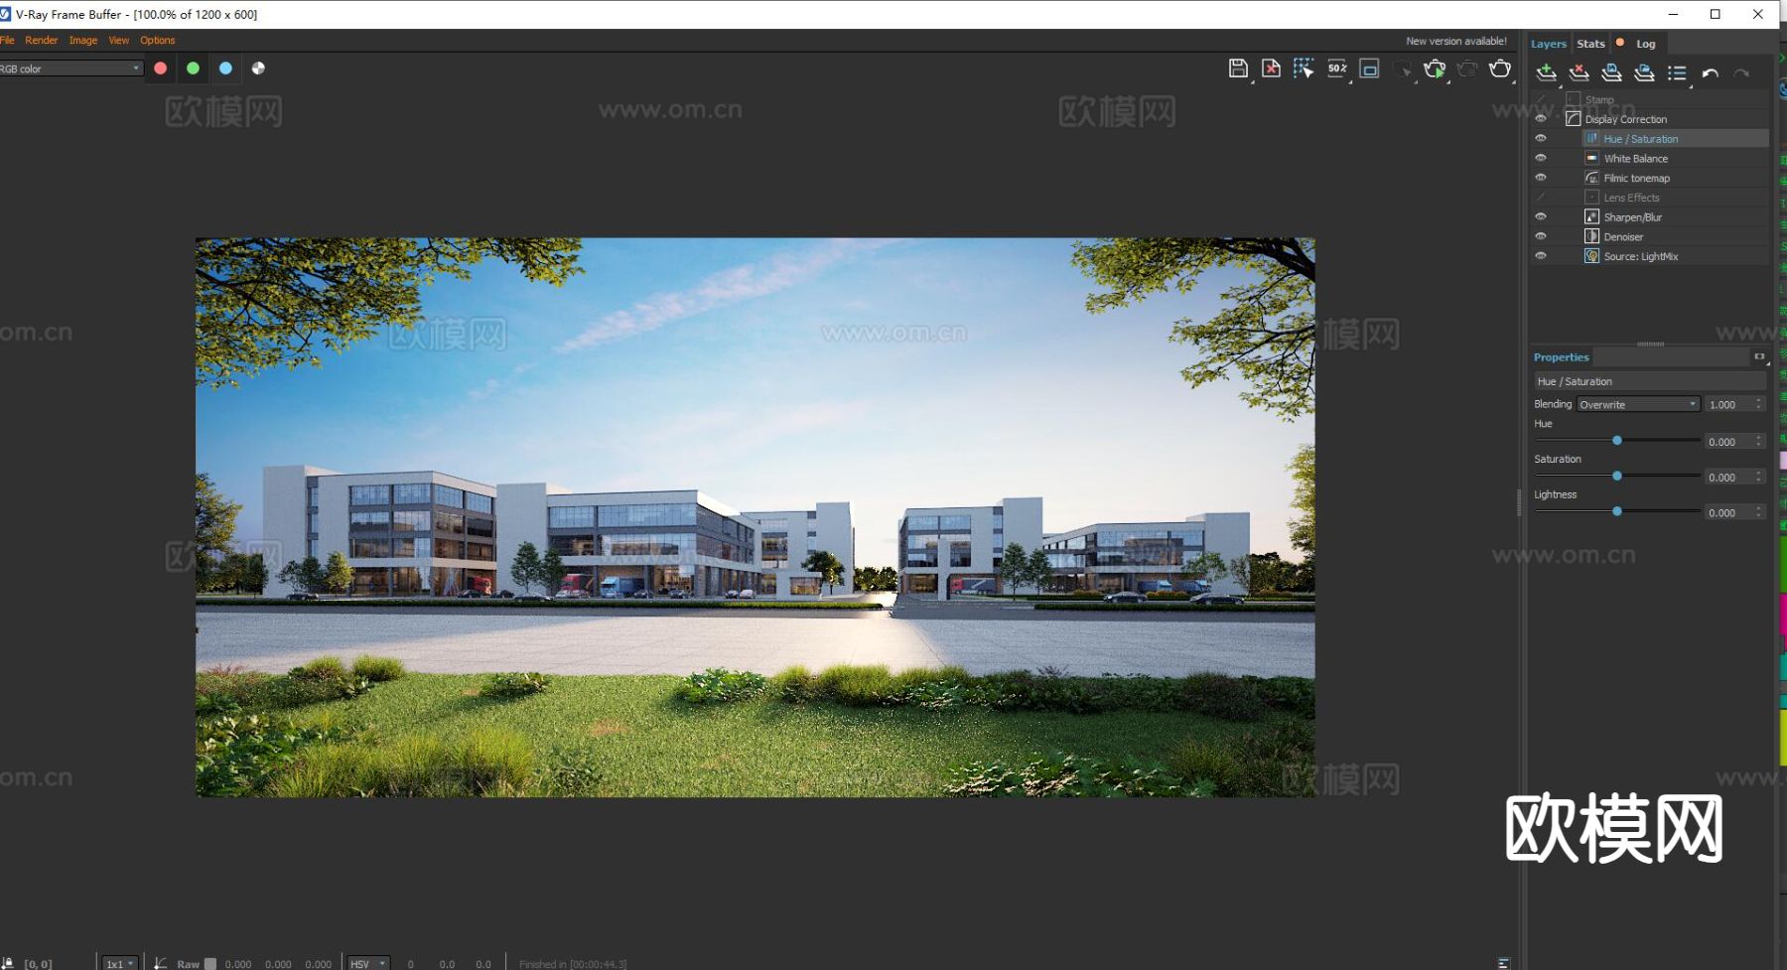Switch to the Layers tab
Viewport: 1787px width, 970px height.
click(x=1548, y=44)
